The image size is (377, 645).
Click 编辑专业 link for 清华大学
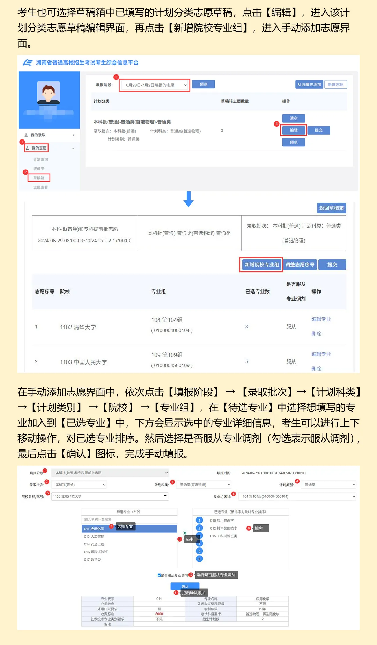click(321, 319)
